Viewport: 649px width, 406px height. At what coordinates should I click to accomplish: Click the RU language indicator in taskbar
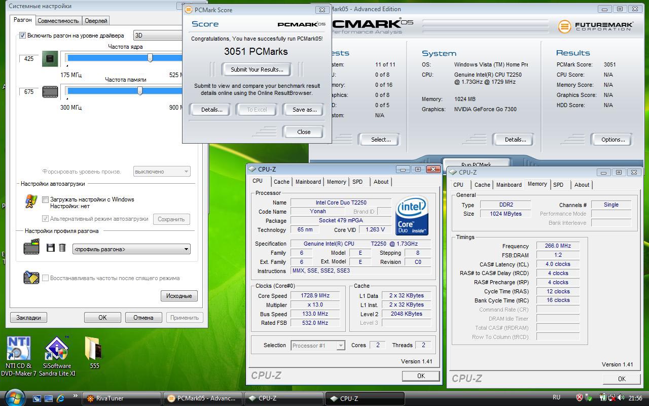click(x=556, y=397)
